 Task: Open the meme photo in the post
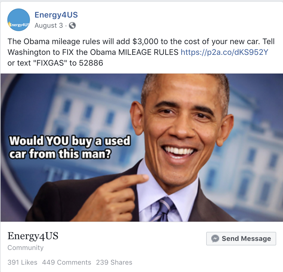pyautogui.click(x=142, y=148)
